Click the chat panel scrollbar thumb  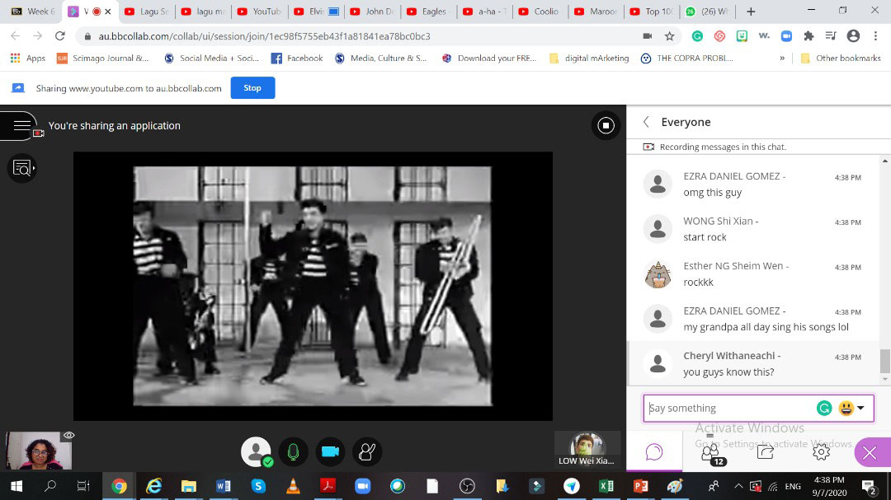click(884, 362)
